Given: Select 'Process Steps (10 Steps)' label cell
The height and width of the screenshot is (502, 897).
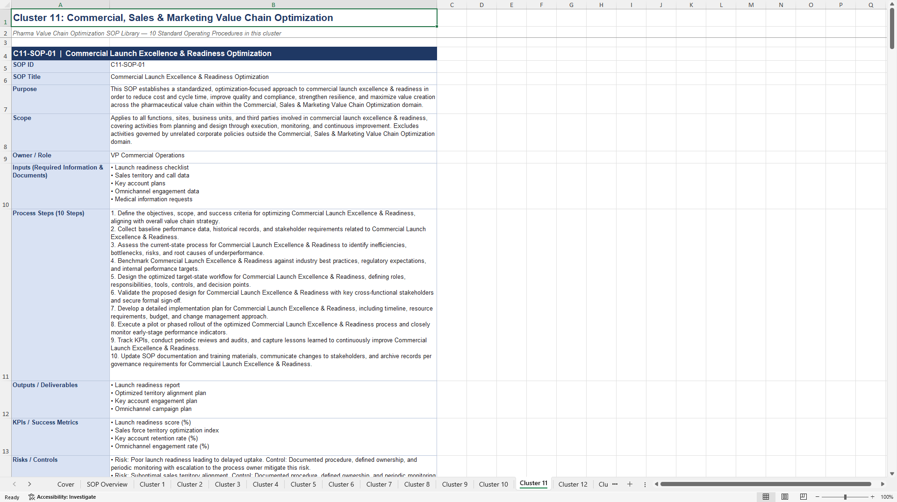Looking at the screenshot, I should [x=60, y=295].
